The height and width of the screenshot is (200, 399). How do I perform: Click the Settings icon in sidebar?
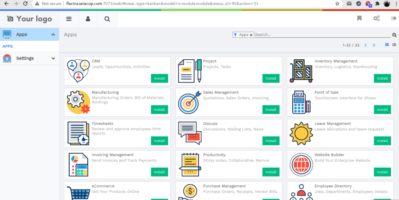(7, 58)
